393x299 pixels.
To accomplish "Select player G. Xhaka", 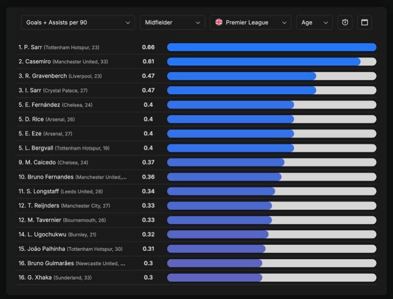I will [55, 277].
